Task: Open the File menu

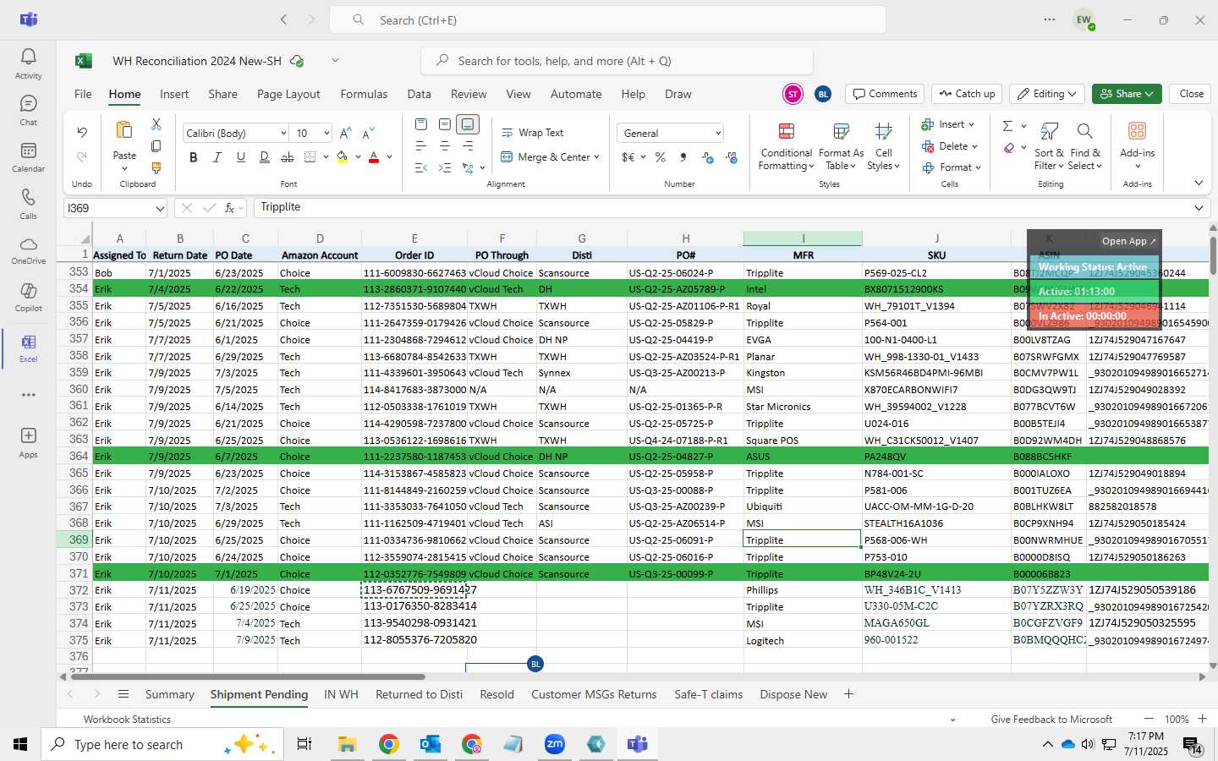Action: pos(83,94)
